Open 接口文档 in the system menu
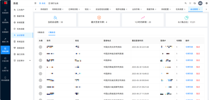This screenshot has height=100, width=209. pyautogui.click(x=22, y=54)
